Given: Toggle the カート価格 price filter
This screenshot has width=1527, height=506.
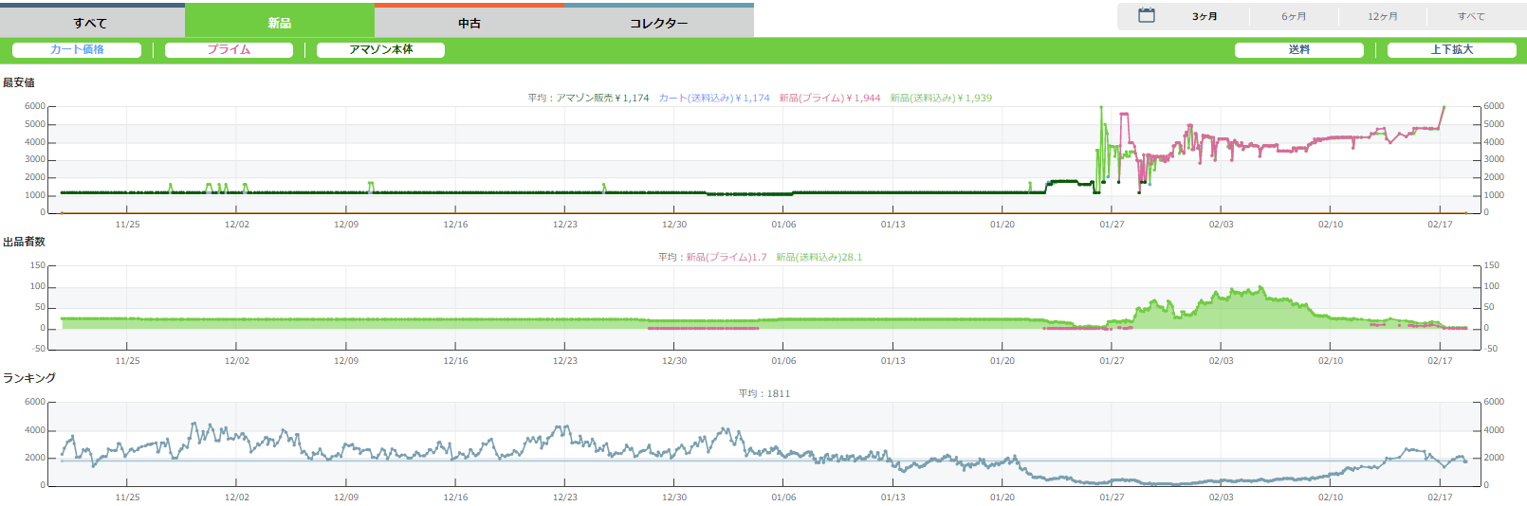Looking at the screenshot, I should coord(77,50).
